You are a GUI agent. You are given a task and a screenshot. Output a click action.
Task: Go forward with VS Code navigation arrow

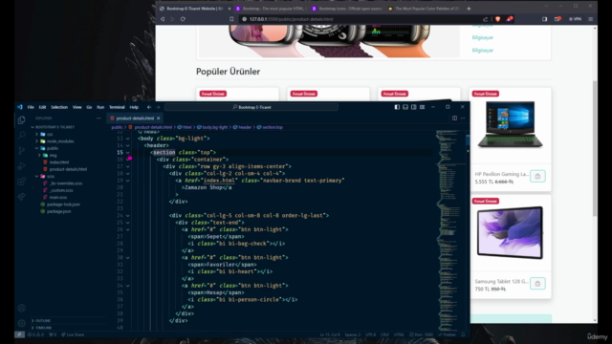coord(158,107)
